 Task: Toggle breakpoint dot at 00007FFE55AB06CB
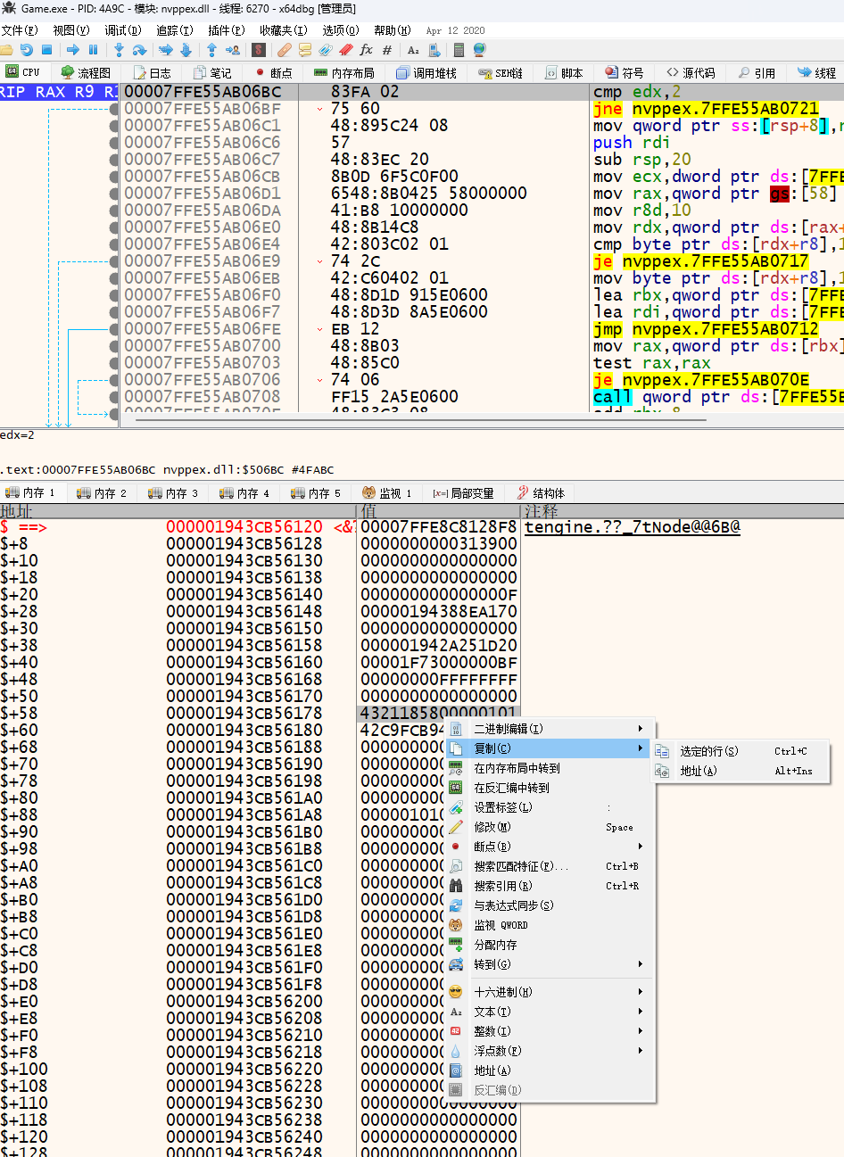coord(113,177)
